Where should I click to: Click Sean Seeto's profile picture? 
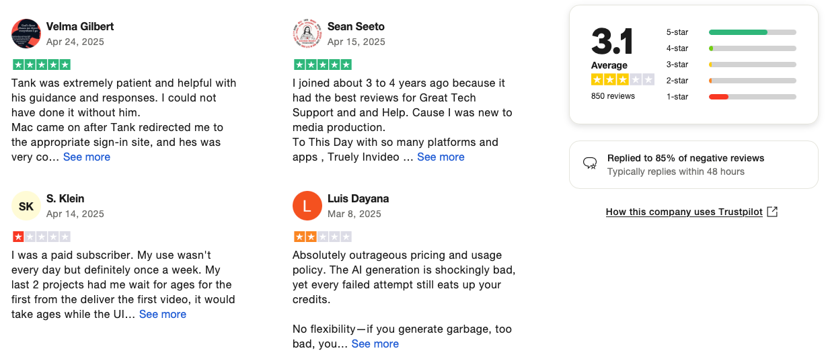pos(307,34)
